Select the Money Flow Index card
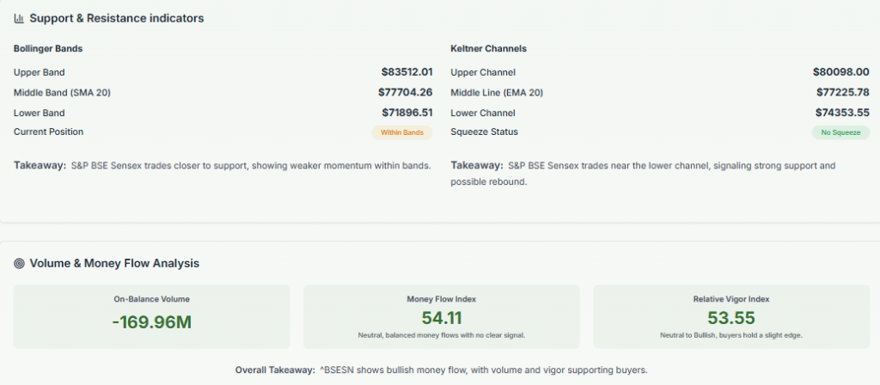Image resolution: width=880 pixels, height=385 pixels. point(441,317)
